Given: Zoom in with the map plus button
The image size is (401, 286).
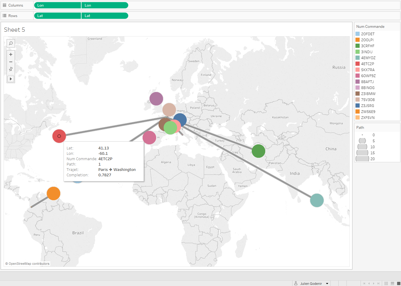Looking at the screenshot, I should 11,54.
